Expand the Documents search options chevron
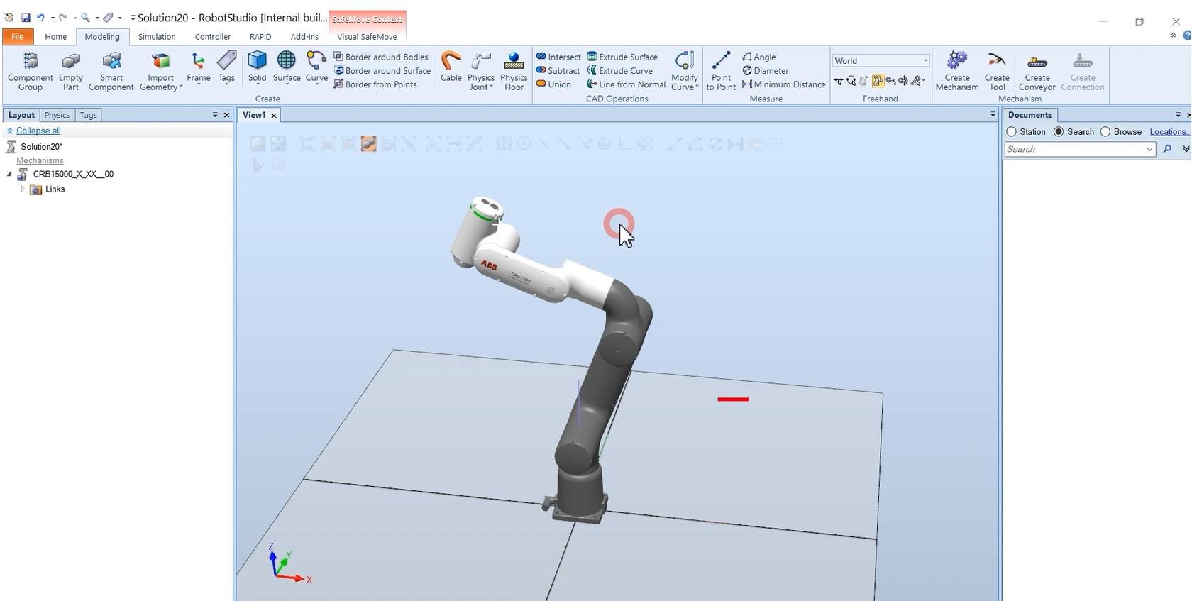Viewport: 1192px width, 601px height. [x=1186, y=149]
